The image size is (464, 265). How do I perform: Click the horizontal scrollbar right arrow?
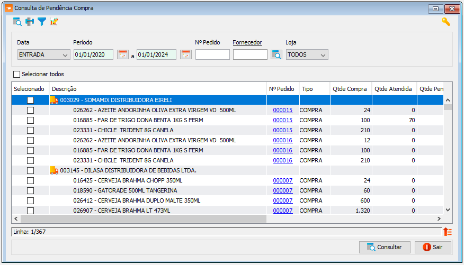click(x=439, y=218)
